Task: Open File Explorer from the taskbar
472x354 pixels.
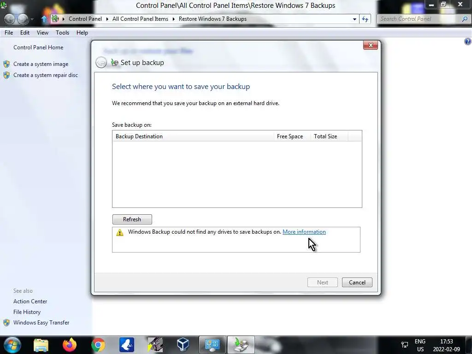Action: click(41, 345)
